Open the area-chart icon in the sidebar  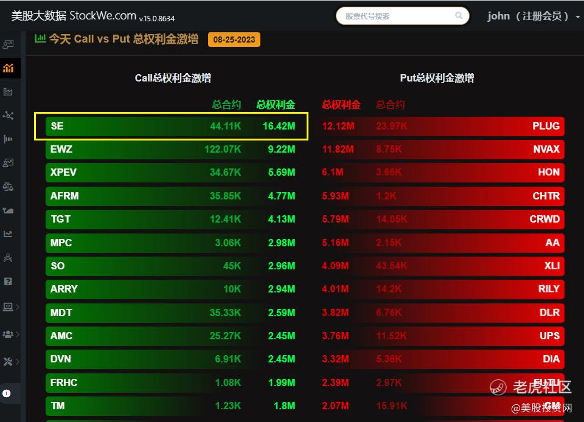click(8, 92)
